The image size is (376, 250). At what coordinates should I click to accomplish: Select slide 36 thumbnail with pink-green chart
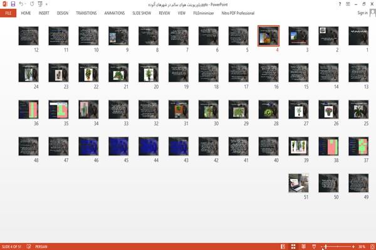point(29,110)
